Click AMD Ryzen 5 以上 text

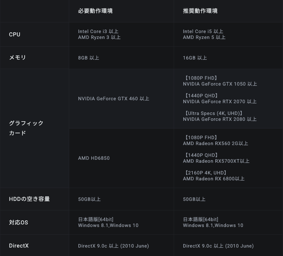[x=204, y=37]
